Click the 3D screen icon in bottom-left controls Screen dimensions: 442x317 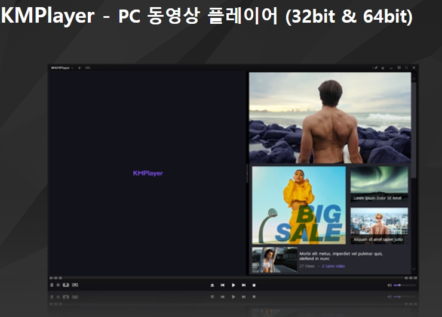coord(66,285)
